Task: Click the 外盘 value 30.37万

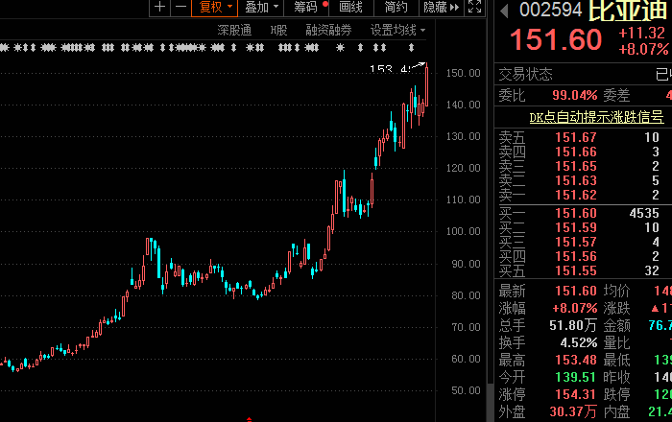Action: 573,411
